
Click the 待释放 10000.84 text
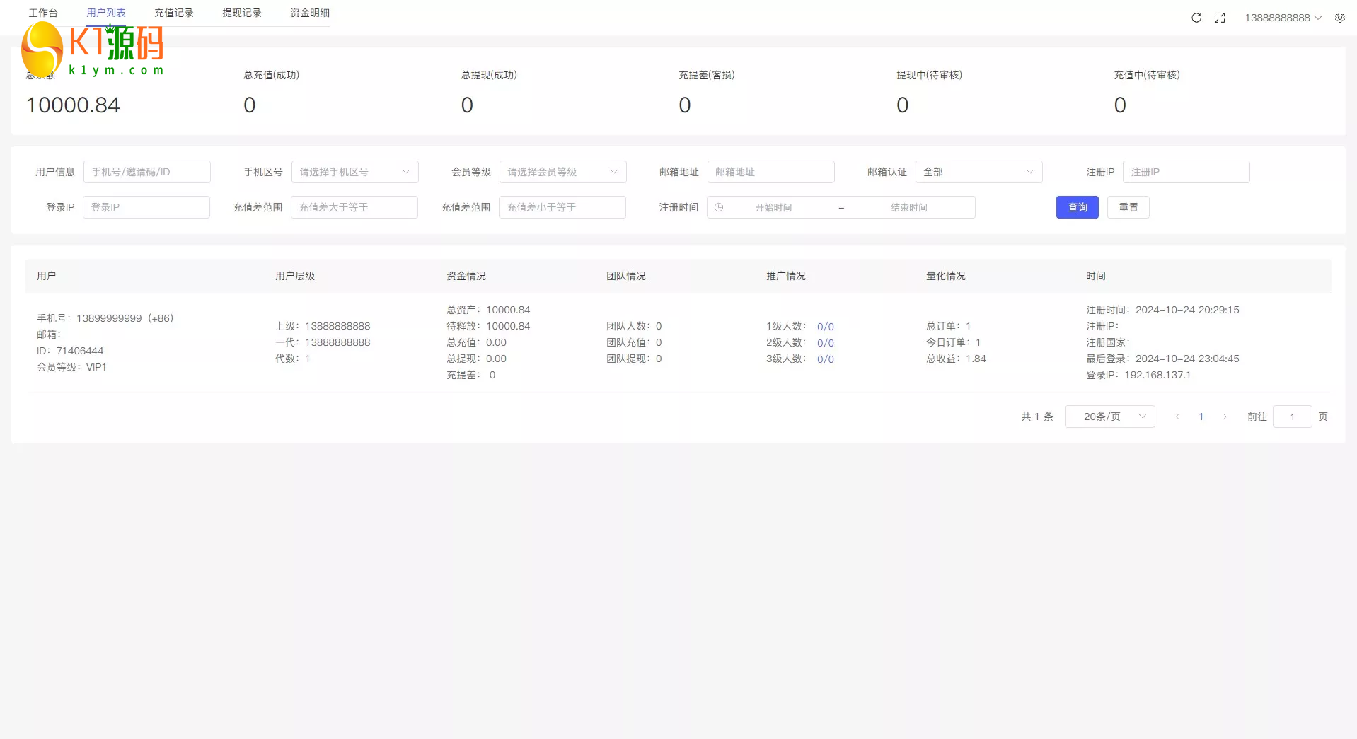(488, 326)
